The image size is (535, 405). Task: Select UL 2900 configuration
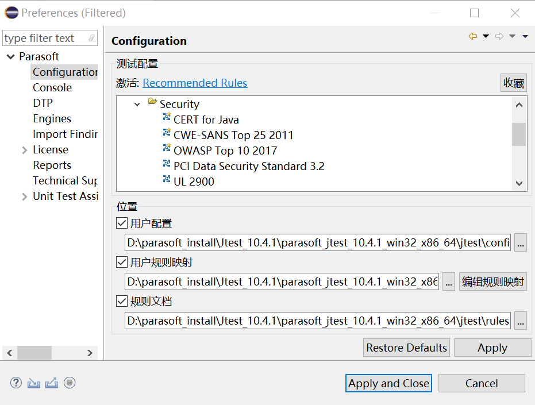pos(194,182)
